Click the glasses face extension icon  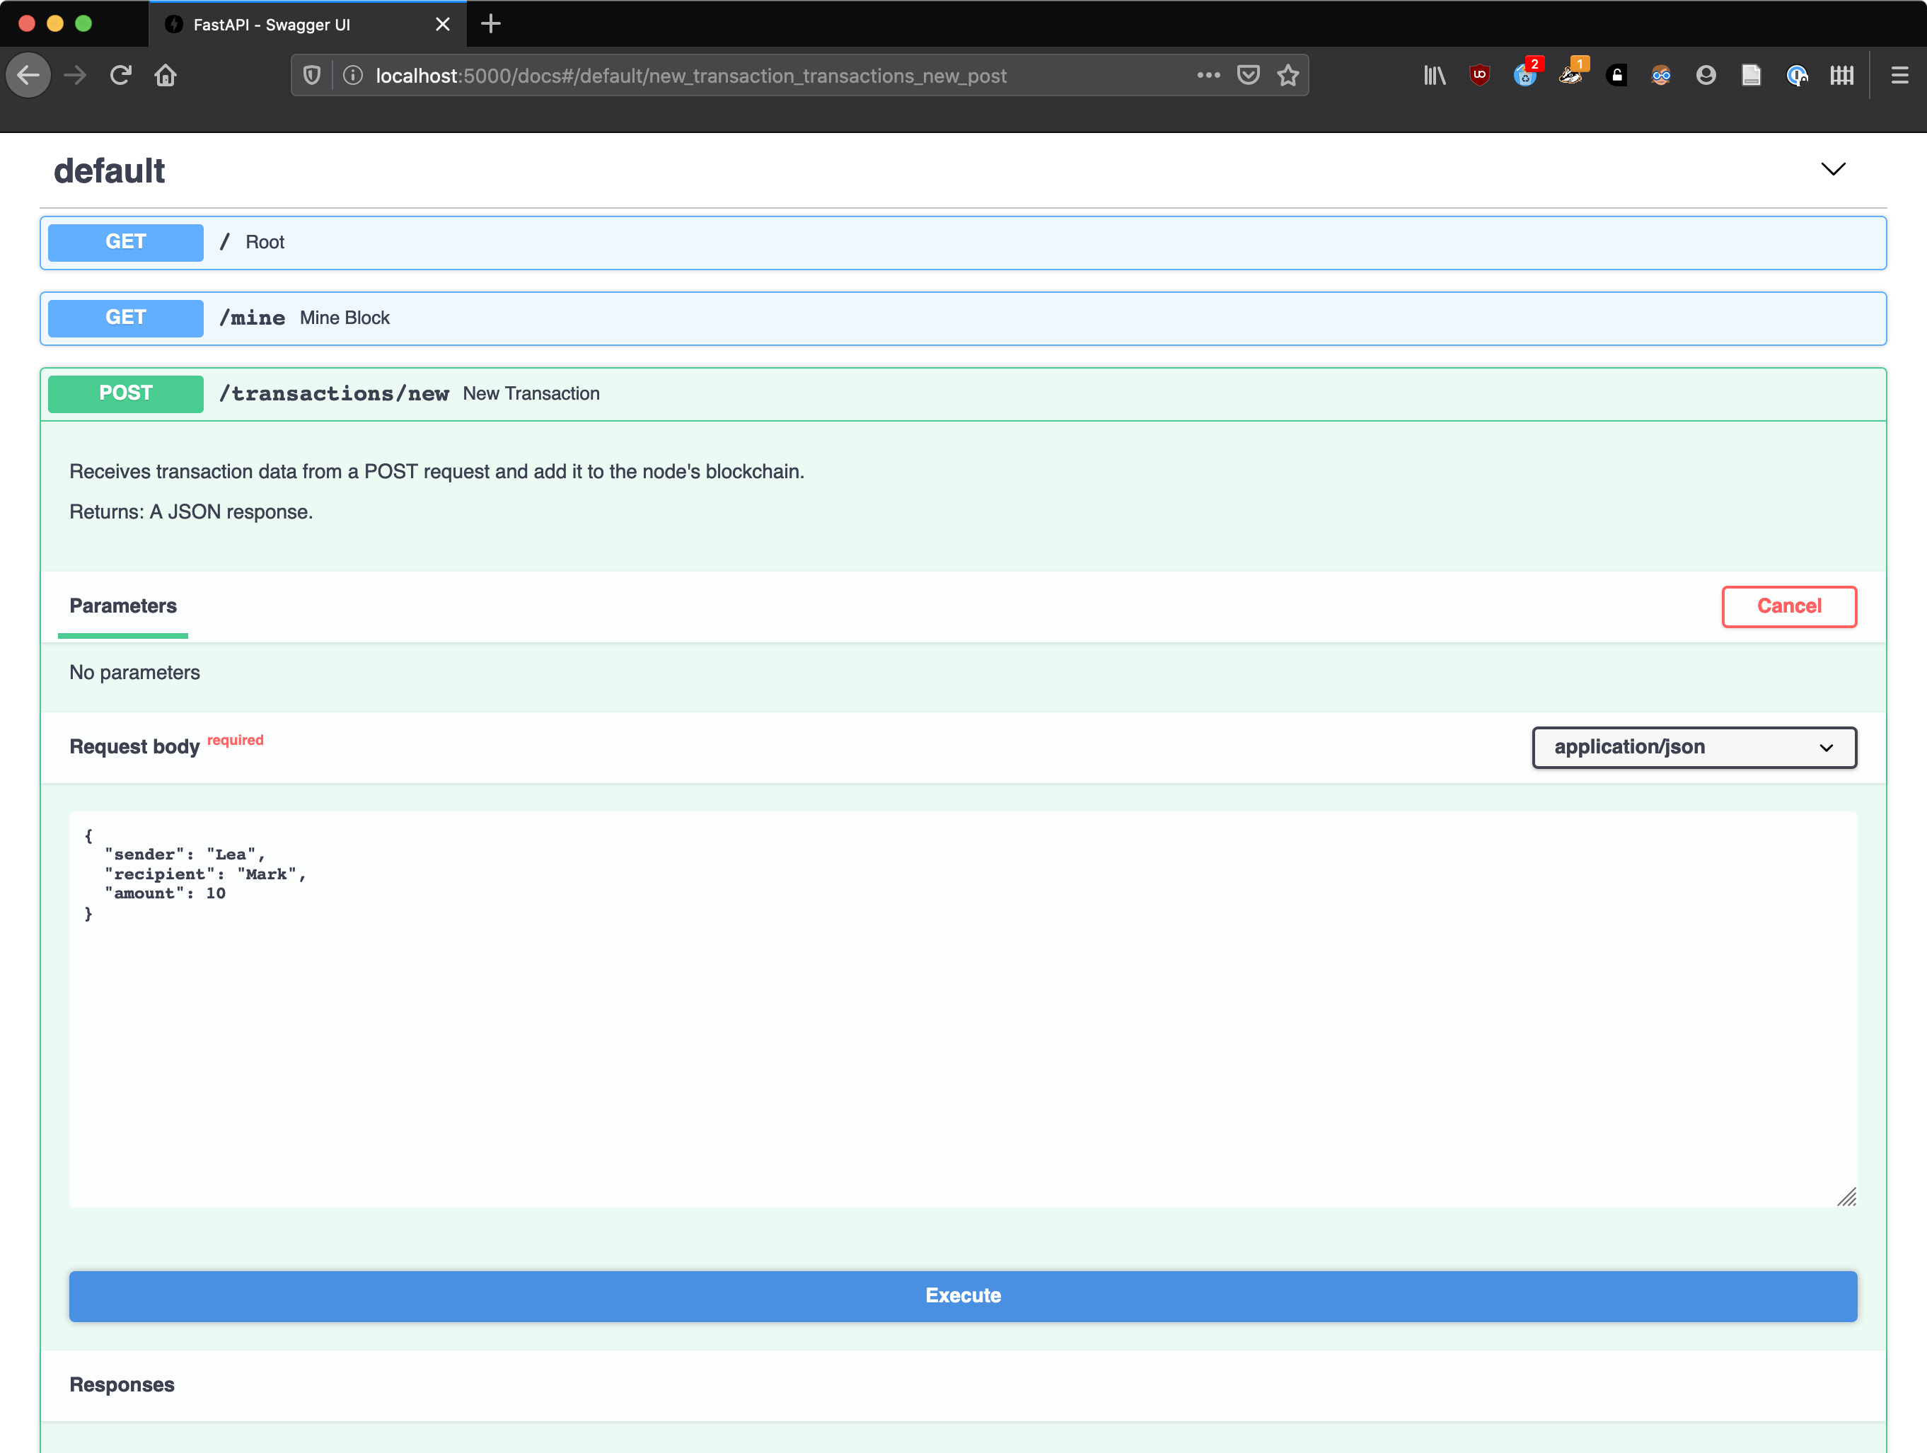pos(1661,76)
